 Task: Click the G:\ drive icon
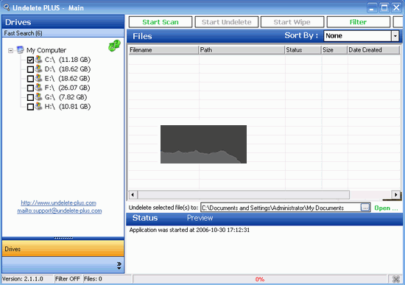point(39,97)
